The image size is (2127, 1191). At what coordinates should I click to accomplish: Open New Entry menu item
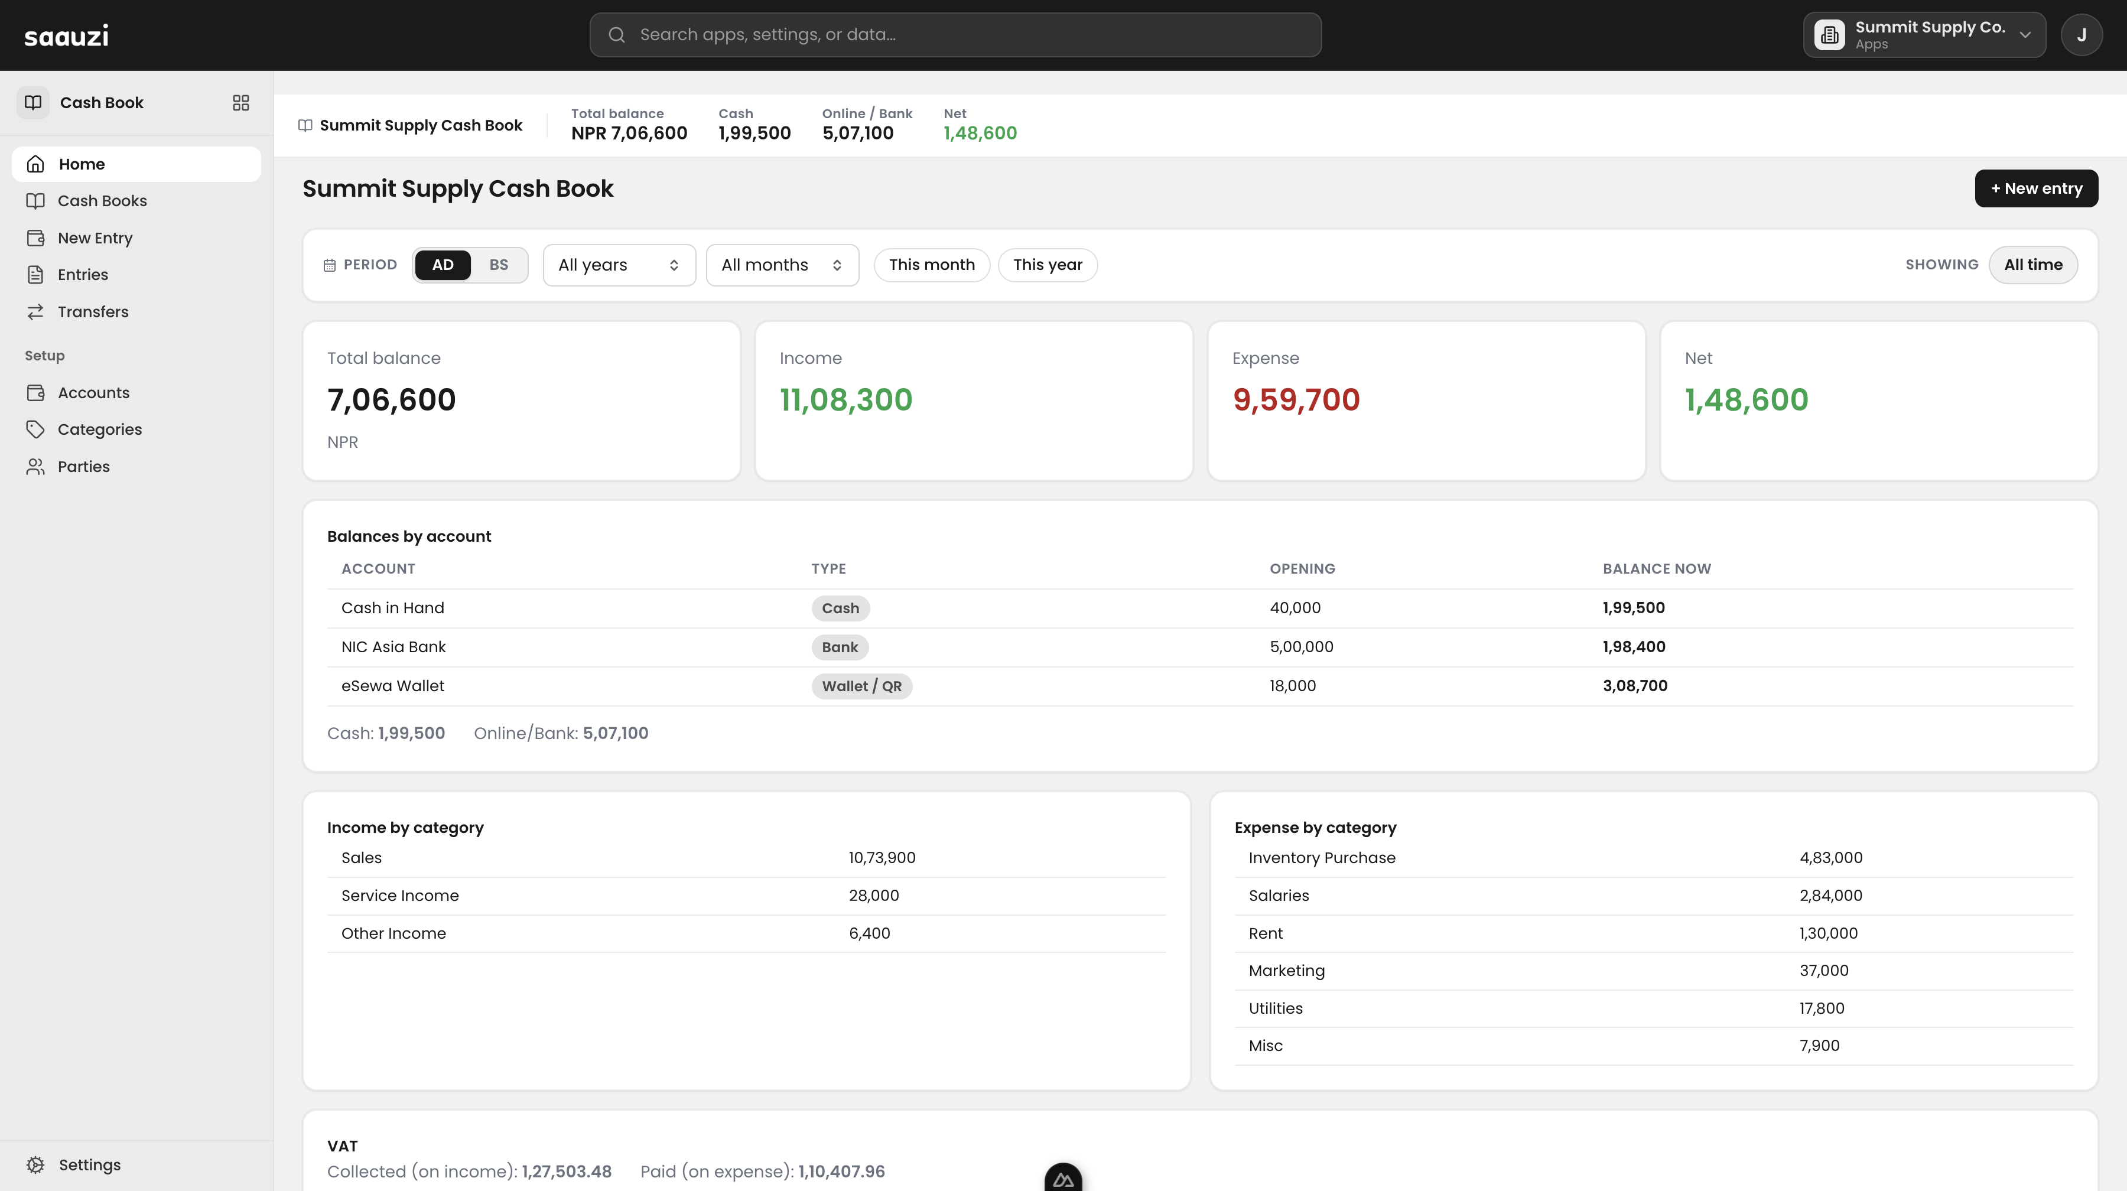[x=136, y=237]
